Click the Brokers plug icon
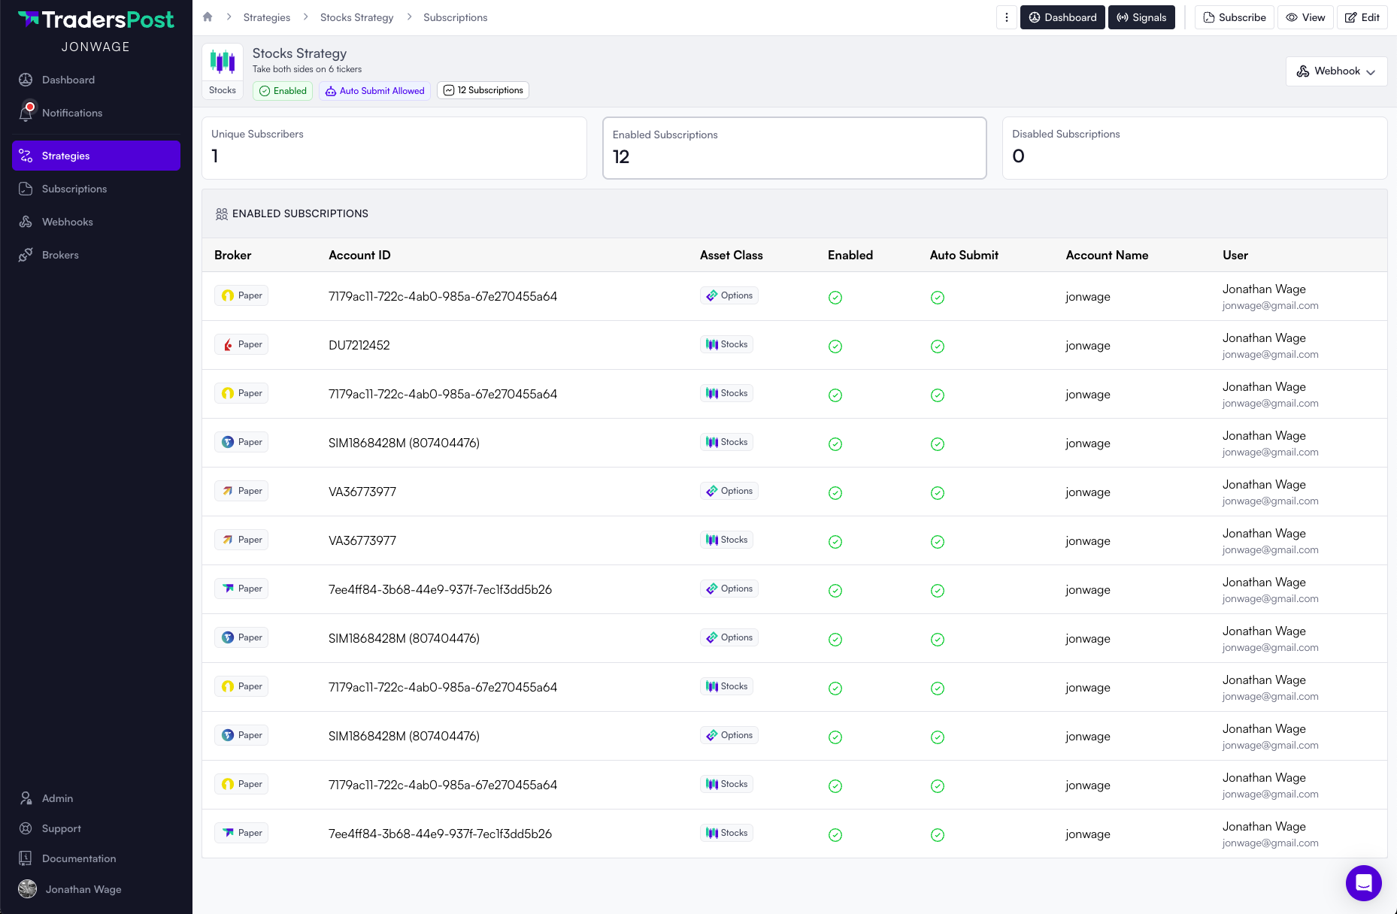This screenshot has width=1397, height=914. point(26,255)
